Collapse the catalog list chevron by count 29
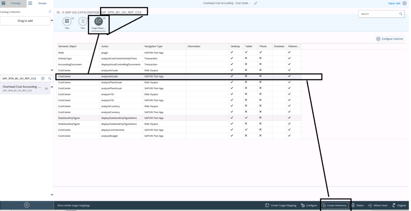Viewport: 411px width, 211px height. click(x=52, y=87)
